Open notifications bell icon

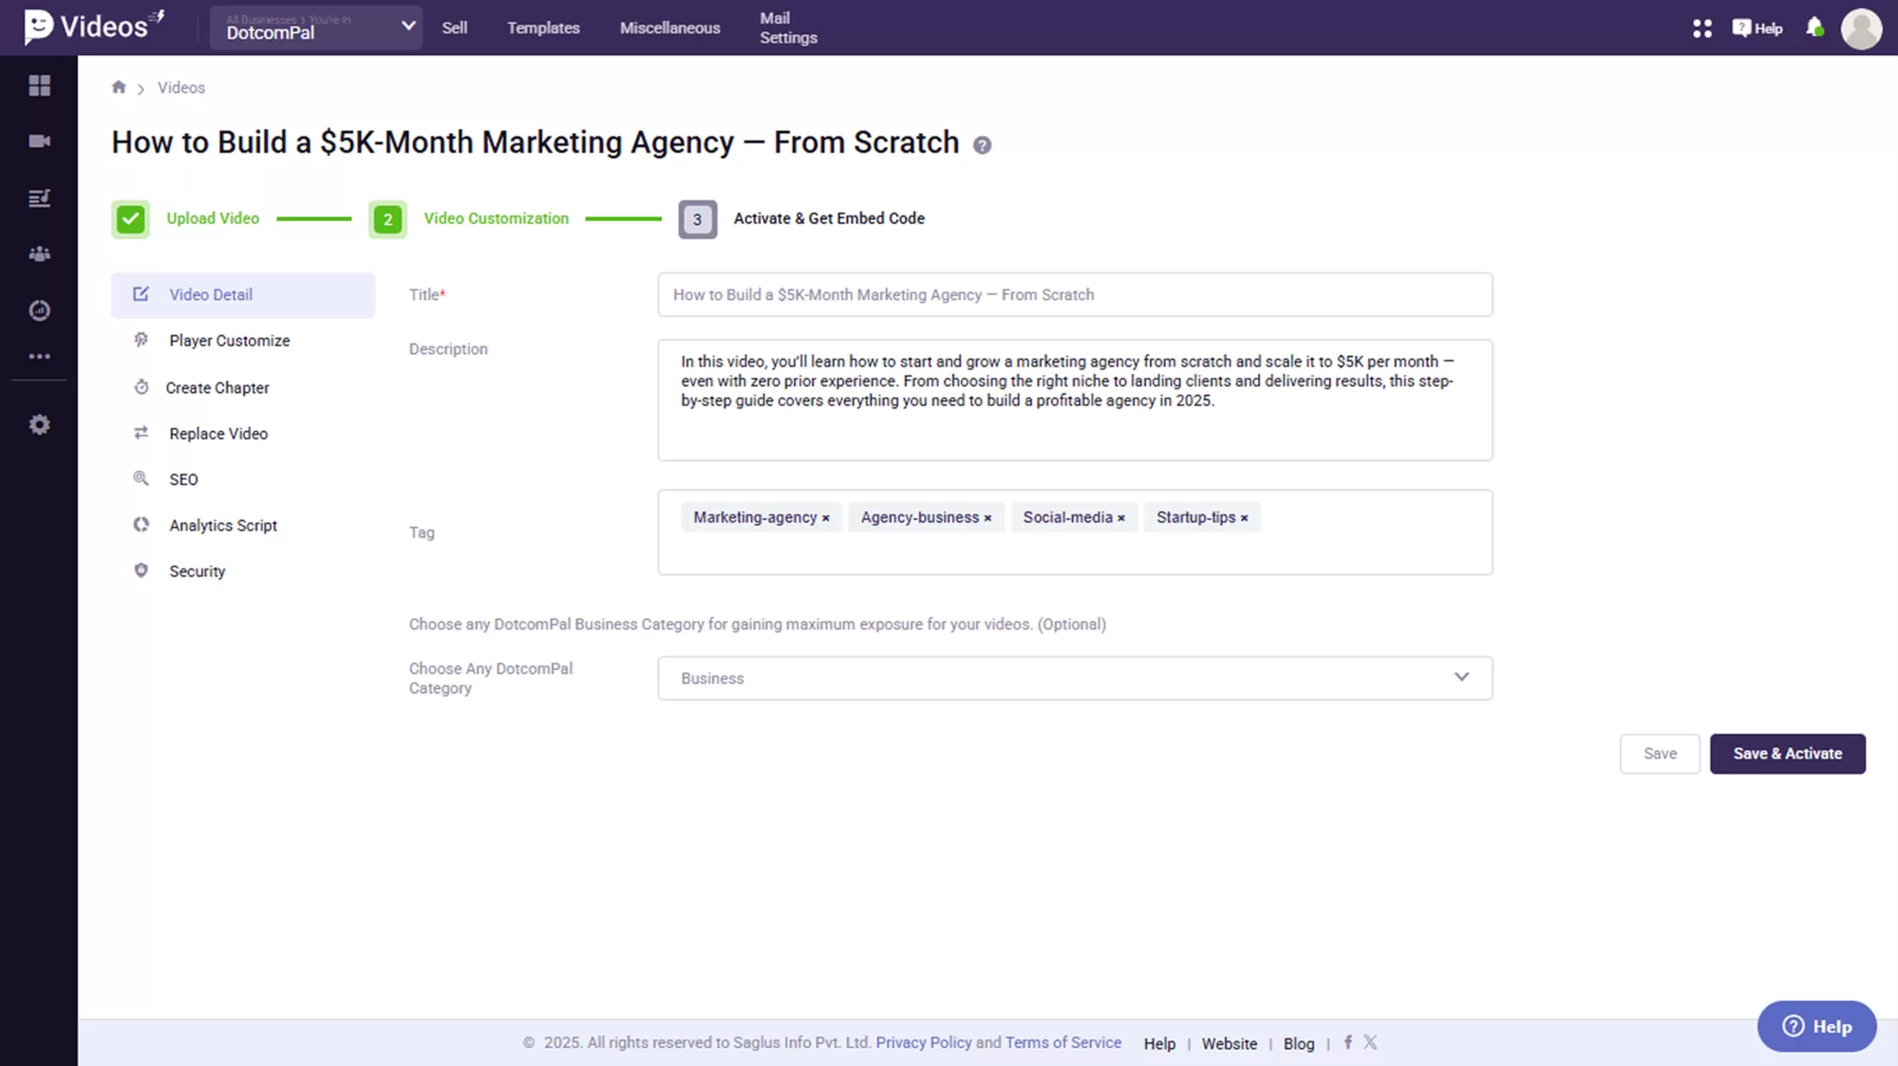(x=1814, y=28)
